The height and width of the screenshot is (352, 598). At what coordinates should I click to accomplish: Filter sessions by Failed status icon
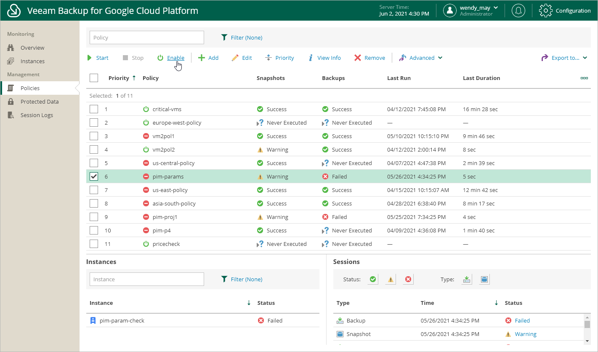[408, 279]
